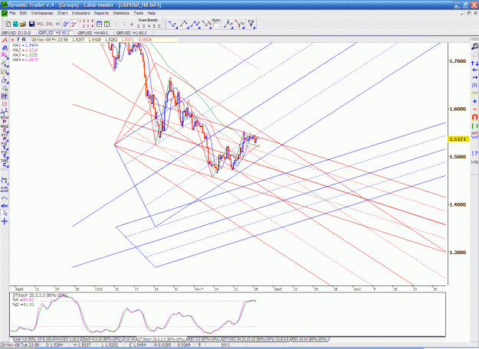Click the new chart document icon
Image resolution: width=479 pixels, height=349 pixels.
click(x=8, y=24)
